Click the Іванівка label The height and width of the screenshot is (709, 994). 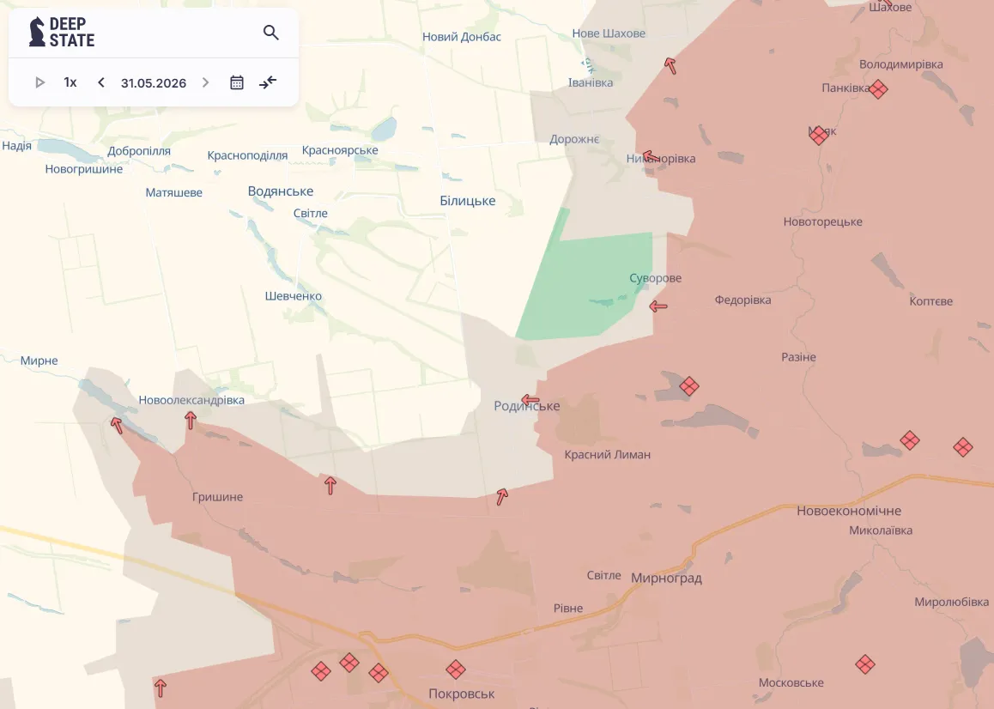(x=591, y=82)
